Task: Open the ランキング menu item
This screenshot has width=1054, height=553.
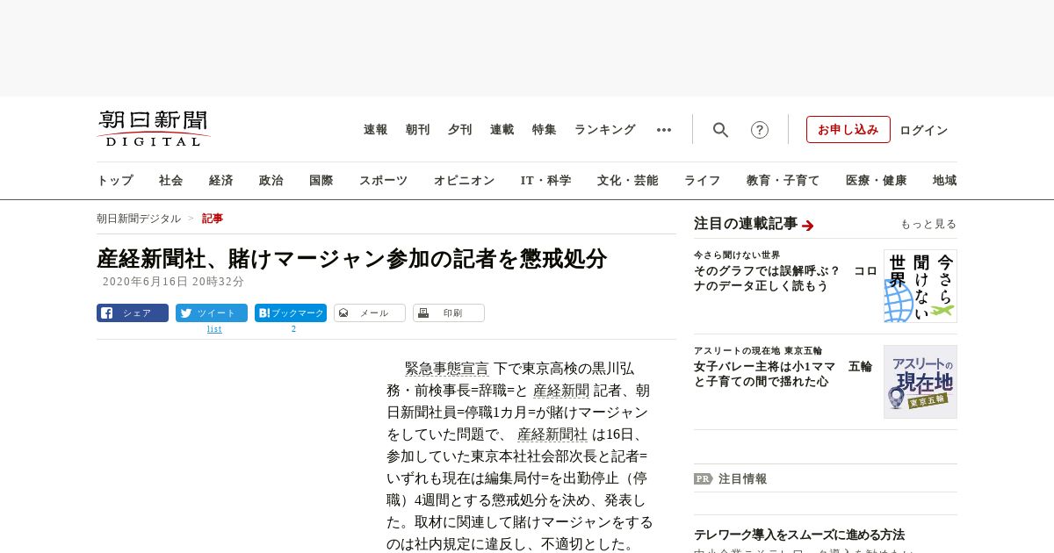Action: click(x=604, y=130)
